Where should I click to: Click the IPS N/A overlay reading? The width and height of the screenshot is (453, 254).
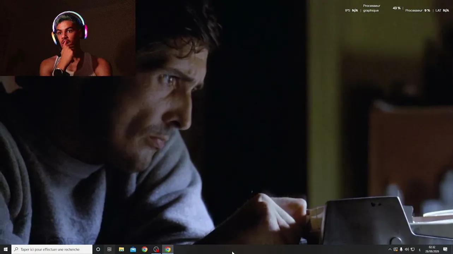pyautogui.click(x=351, y=11)
